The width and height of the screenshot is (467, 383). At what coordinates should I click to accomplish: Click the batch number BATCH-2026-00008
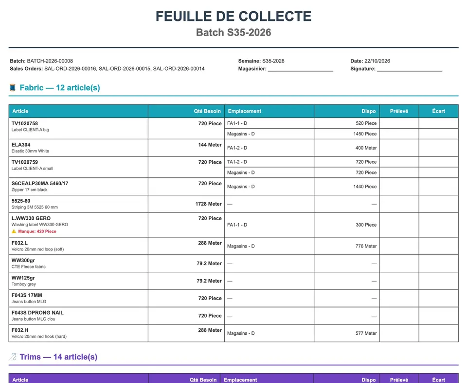50,61
